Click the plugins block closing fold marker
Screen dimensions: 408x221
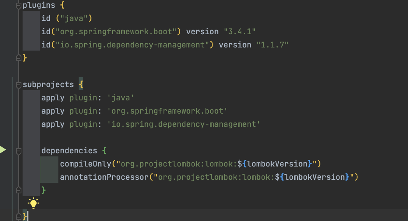click(18, 58)
